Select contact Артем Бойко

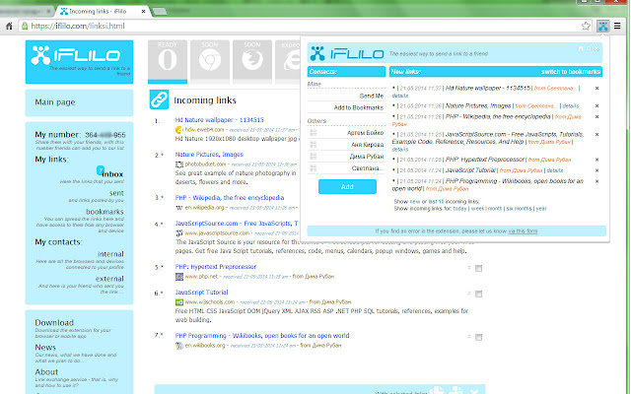click(366, 133)
